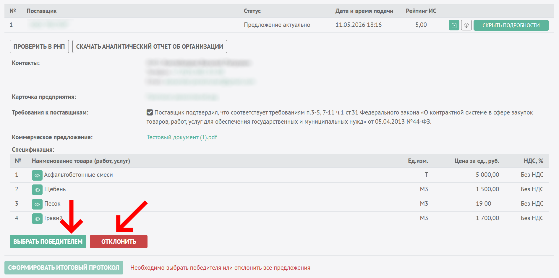The image size is (559, 278).
Task: Open blurred enterprise card link
Action: 182,97
